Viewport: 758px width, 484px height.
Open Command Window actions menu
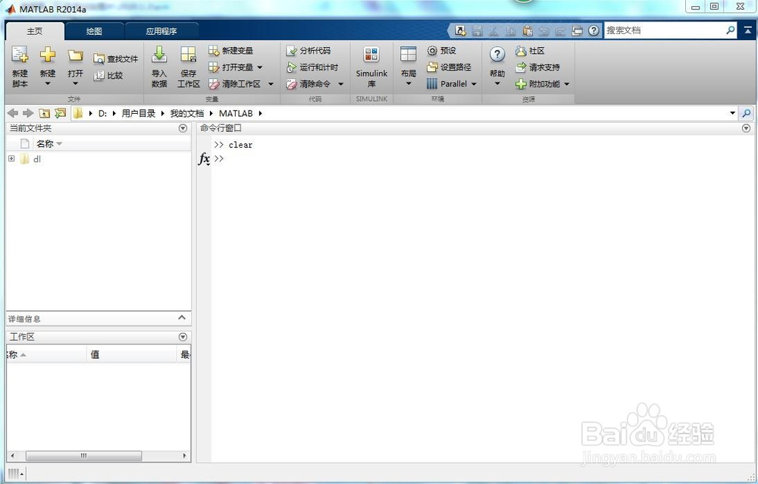point(747,128)
